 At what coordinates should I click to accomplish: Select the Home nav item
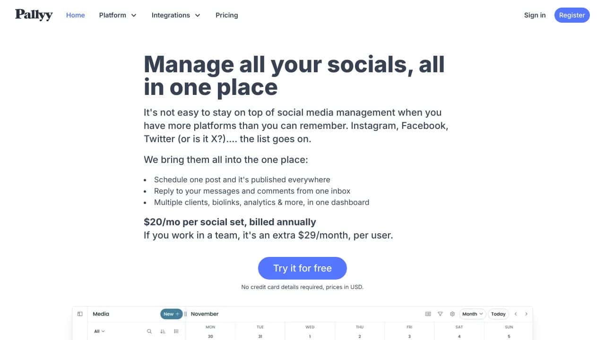pos(76,15)
